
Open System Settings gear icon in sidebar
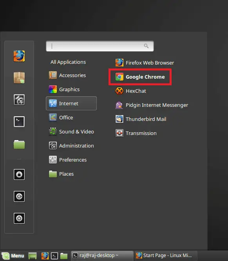pos(19,100)
